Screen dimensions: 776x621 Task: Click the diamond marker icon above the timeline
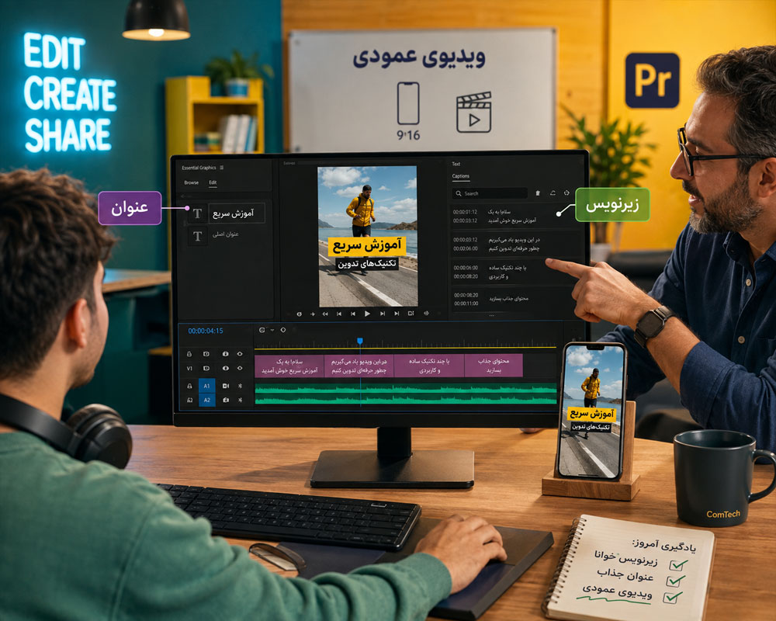tap(283, 330)
